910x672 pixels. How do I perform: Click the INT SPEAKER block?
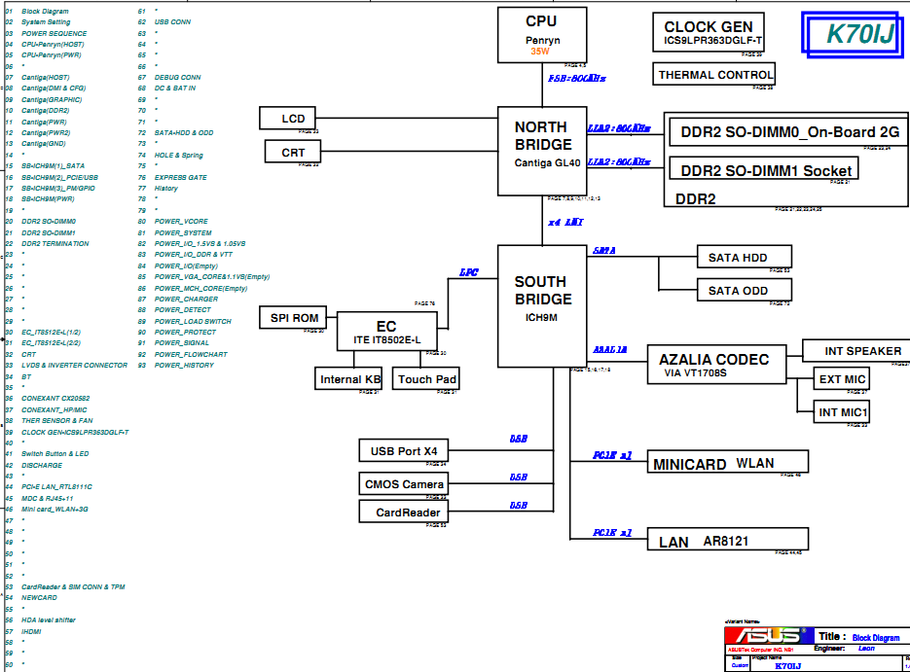click(x=857, y=351)
